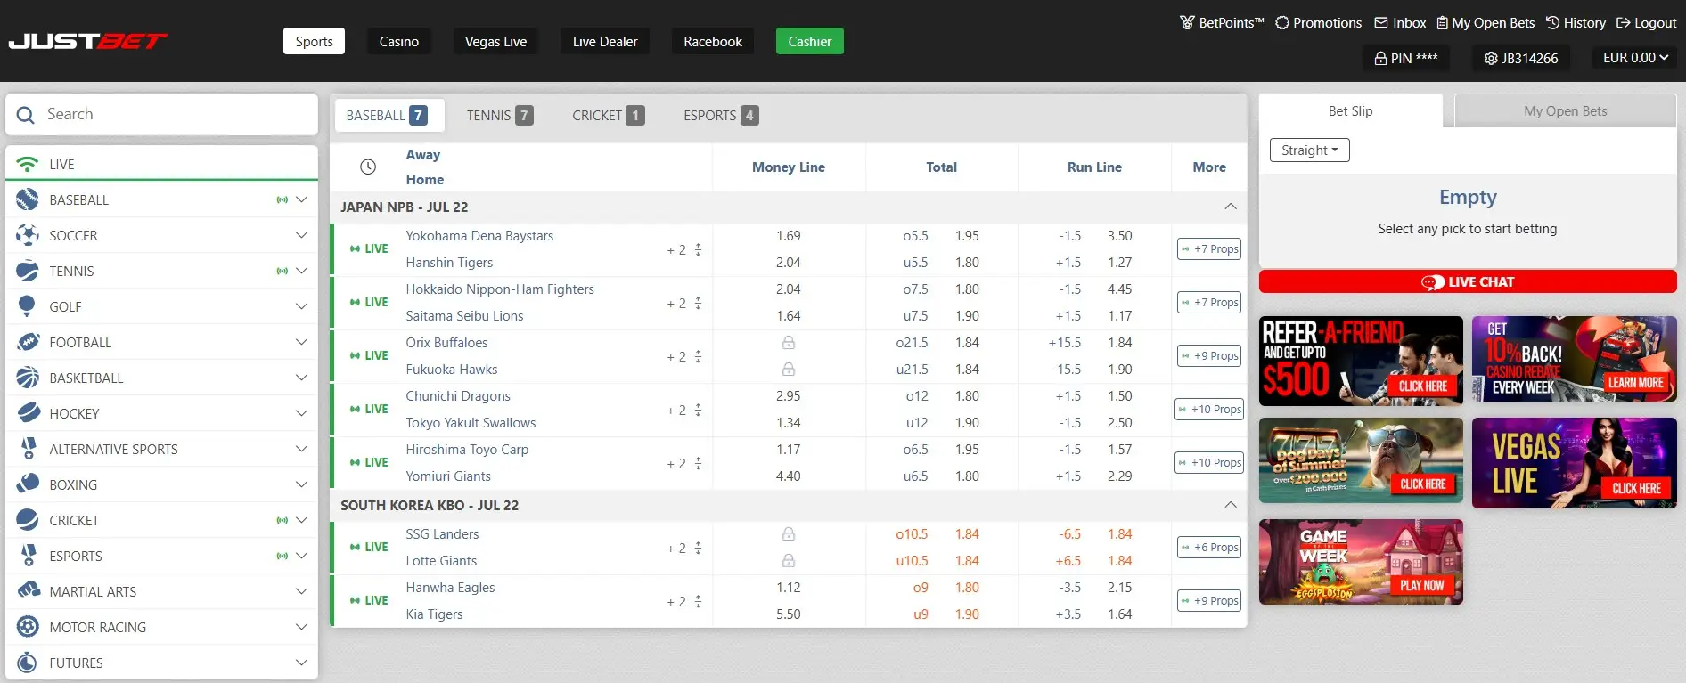
Task: Click the red Live Chat button
Action: coord(1468,281)
